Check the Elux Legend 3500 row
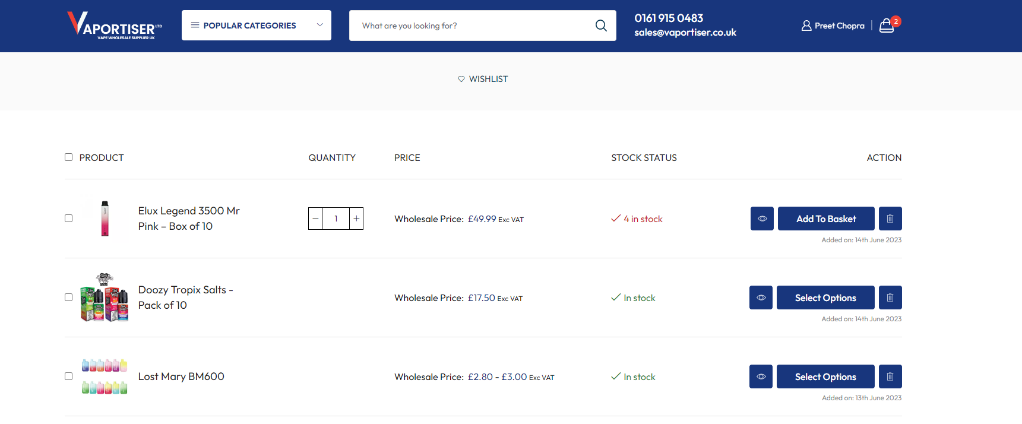The height and width of the screenshot is (424, 1022). pyautogui.click(x=68, y=219)
